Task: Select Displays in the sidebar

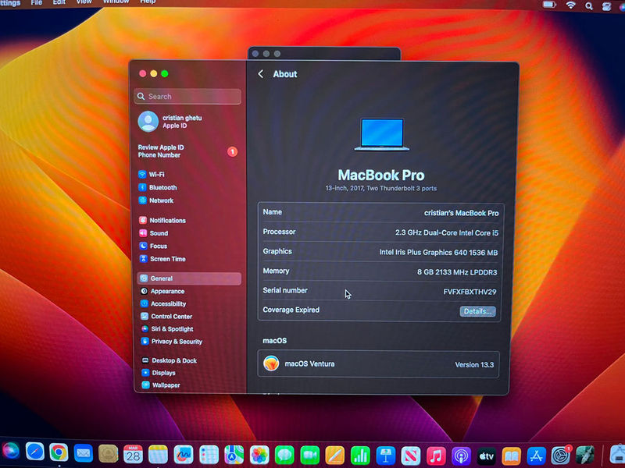Action: coord(163,373)
